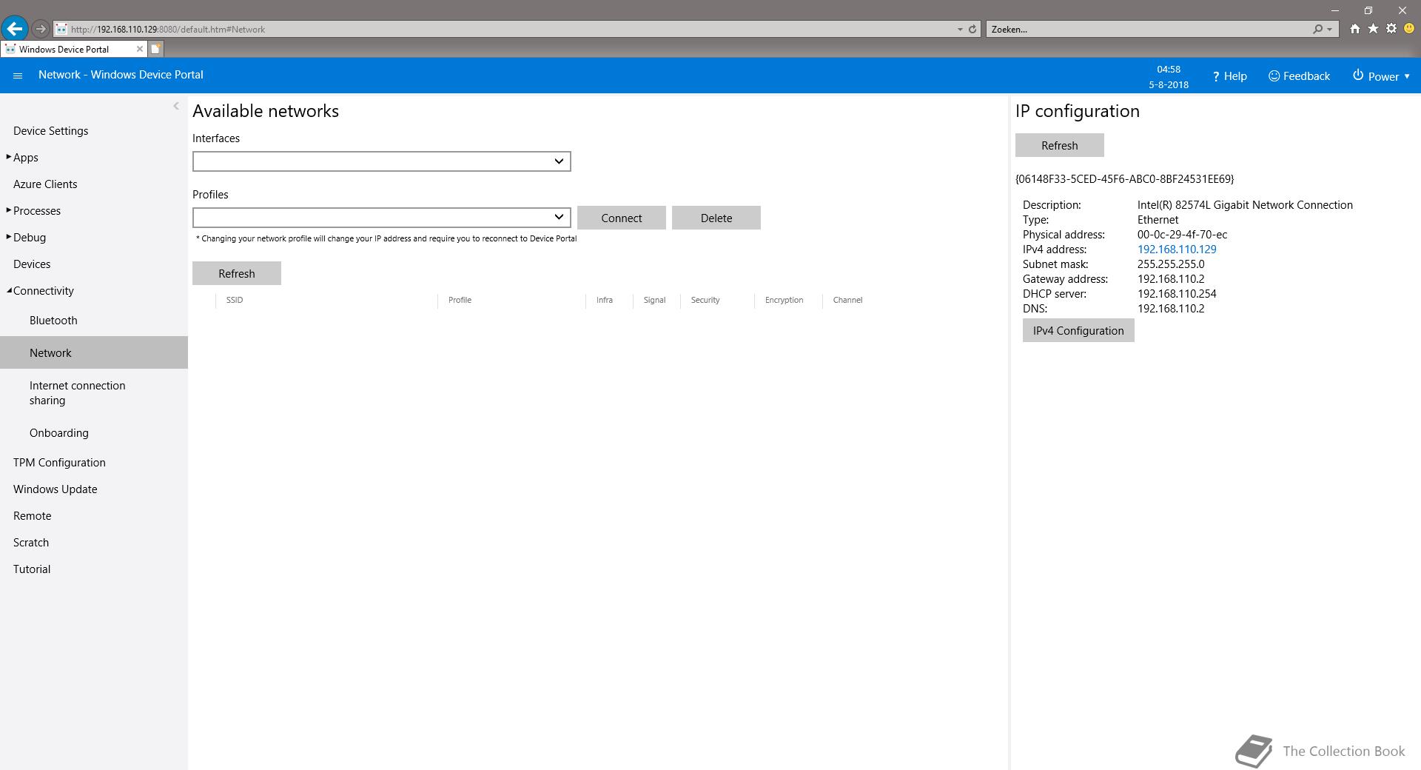Click the browser Home icon
The height and width of the screenshot is (770, 1421).
pyautogui.click(x=1354, y=29)
